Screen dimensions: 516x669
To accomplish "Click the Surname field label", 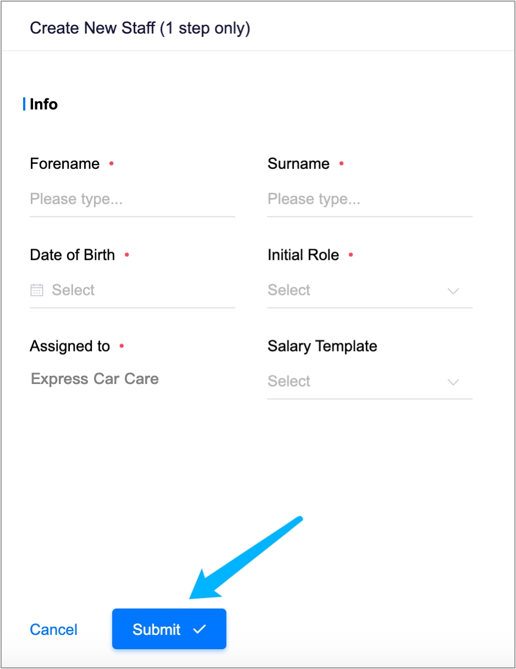I will click(x=298, y=164).
